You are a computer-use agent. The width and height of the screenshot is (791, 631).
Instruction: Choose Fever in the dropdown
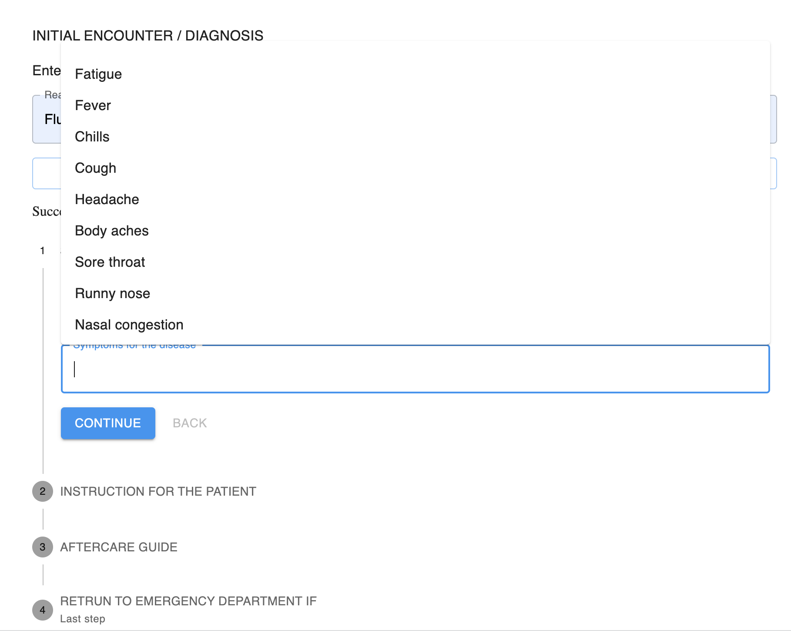point(416,105)
